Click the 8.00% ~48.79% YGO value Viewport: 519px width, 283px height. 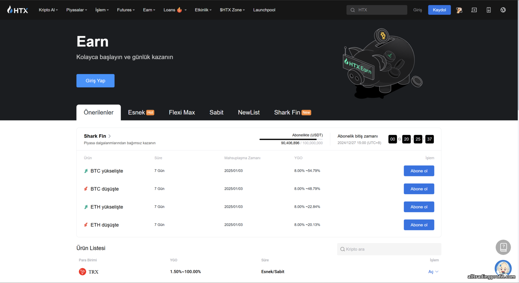tap(307, 189)
